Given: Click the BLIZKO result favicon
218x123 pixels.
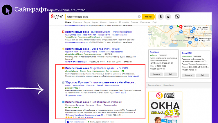Looking at the screenshot, I should coord(63,68).
